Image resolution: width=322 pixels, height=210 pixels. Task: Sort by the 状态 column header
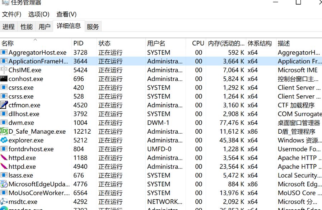121,43
